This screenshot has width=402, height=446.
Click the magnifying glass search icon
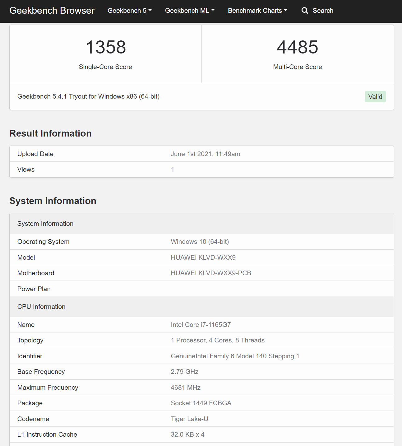(305, 11)
